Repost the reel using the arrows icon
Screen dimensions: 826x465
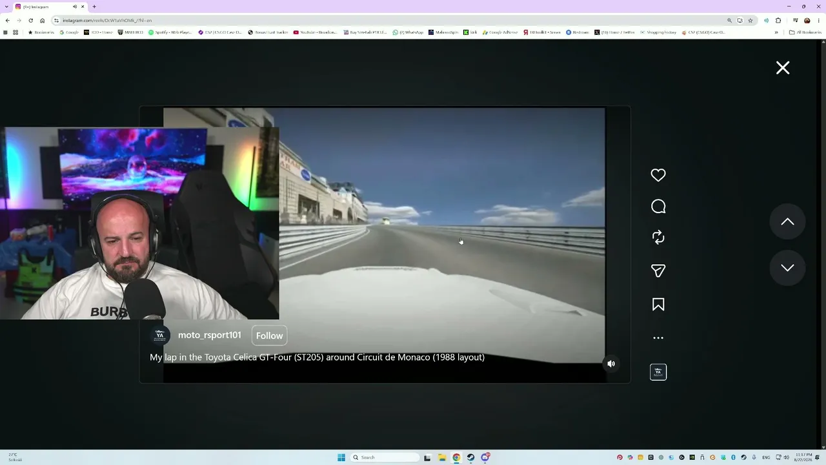[x=658, y=238]
